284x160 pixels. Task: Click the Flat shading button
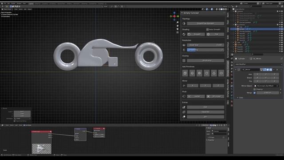[x=215, y=34]
